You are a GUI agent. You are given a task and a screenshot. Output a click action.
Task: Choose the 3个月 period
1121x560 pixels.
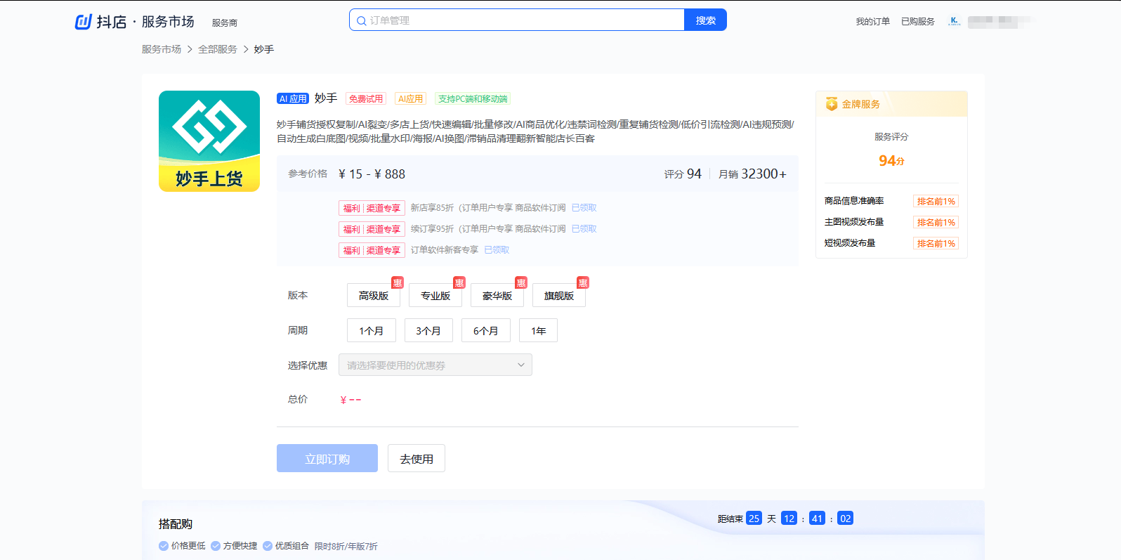[x=428, y=330]
